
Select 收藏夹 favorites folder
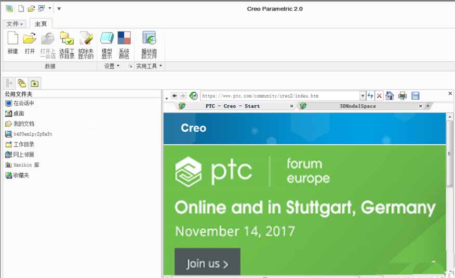pyautogui.click(x=17, y=175)
